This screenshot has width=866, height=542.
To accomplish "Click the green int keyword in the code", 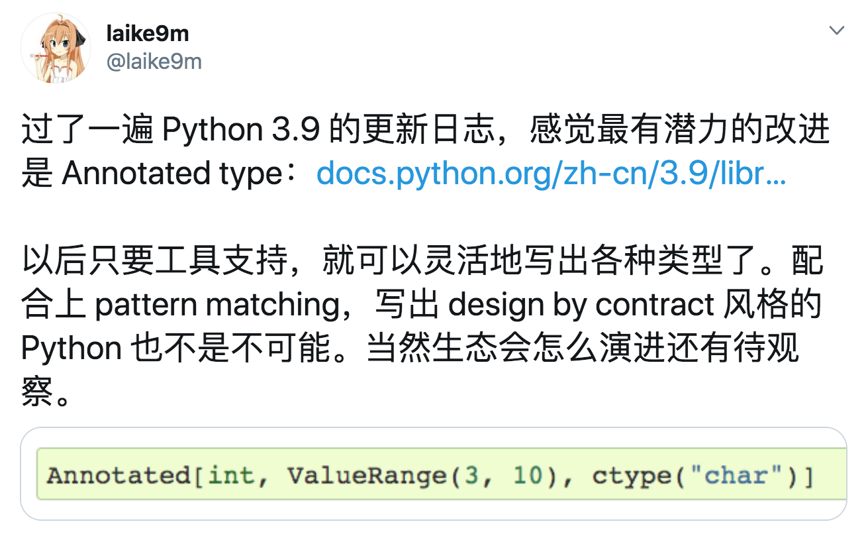I will point(231,476).
